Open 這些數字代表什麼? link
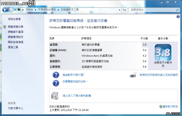 [73, 75]
